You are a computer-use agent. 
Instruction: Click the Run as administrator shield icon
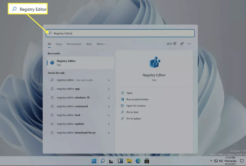[x=122, y=99]
